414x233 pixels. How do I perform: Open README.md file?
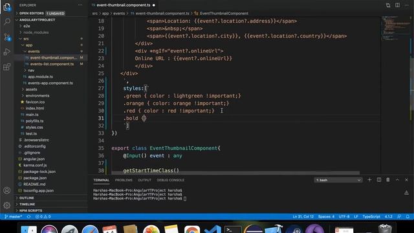click(x=34, y=184)
